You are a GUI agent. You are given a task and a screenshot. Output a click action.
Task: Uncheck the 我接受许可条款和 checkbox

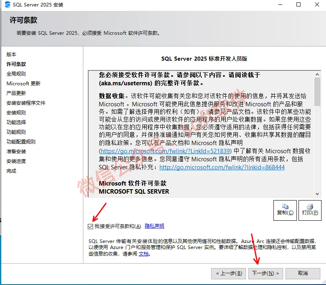pos(90,226)
